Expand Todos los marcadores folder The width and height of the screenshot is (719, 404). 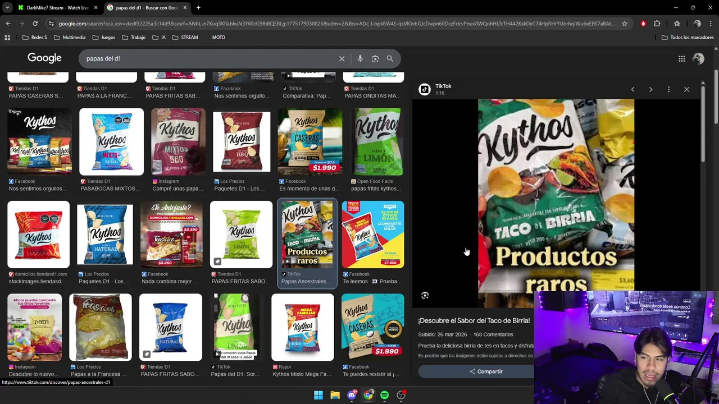688,38
